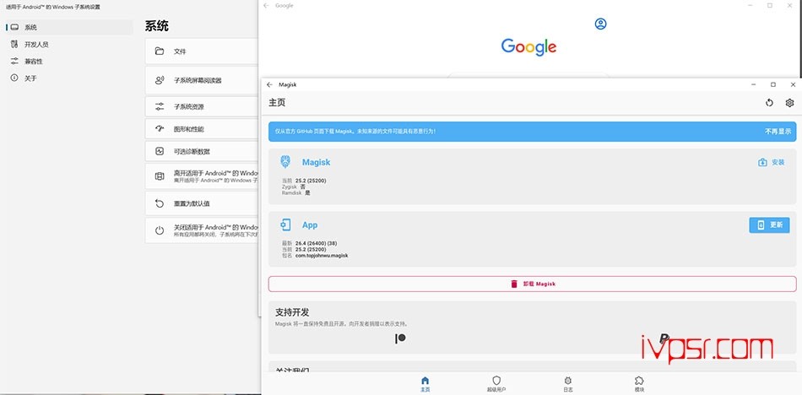Click the App card phone icon

[x=285, y=225]
